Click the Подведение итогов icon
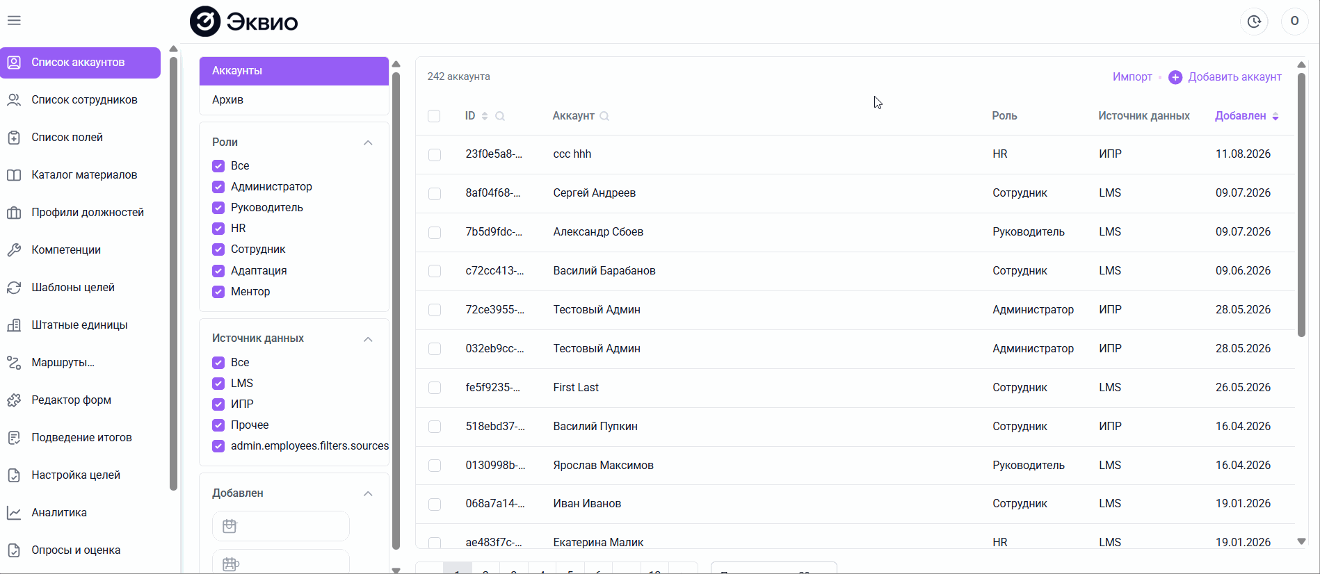This screenshot has width=1320, height=574. 14,438
